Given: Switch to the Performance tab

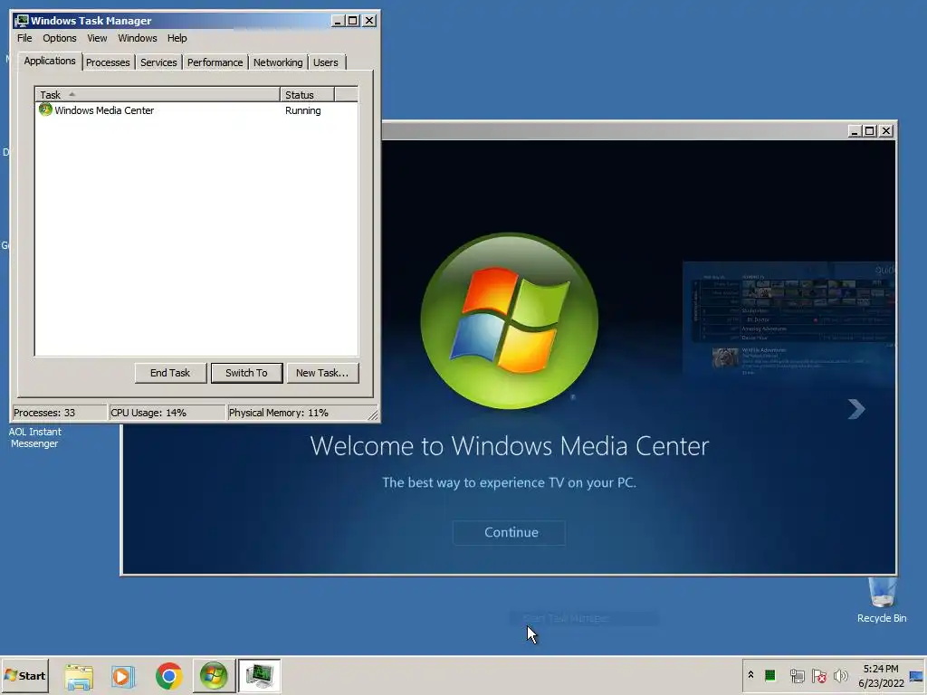Looking at the screenshot, I should (x=215, y=62).
